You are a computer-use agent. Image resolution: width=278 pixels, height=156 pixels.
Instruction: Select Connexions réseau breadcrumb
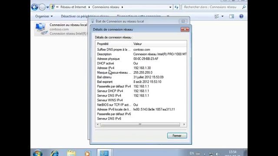[x=106, y=7]
